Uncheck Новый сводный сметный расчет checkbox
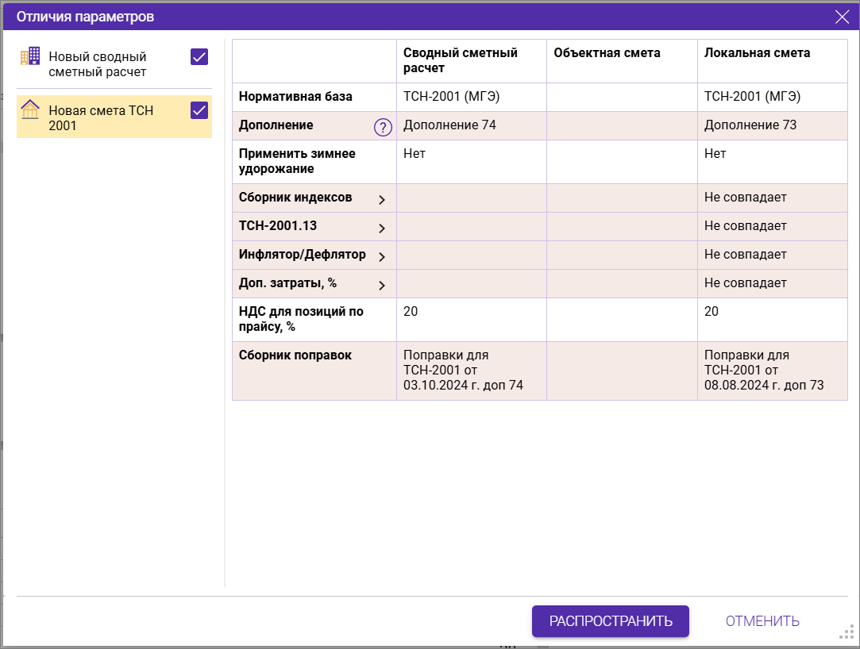This screenshot has width=860, height=649. (x=199, y=56)
